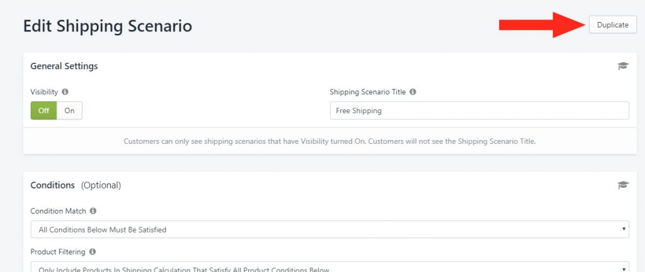This screenshot has height=272, width=645.
Task: Click the info icon next to Visibility
Action: point(65,92)
